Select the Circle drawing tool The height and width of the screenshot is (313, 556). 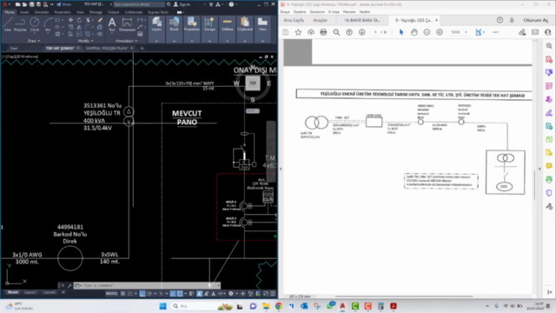coord(35,24)
